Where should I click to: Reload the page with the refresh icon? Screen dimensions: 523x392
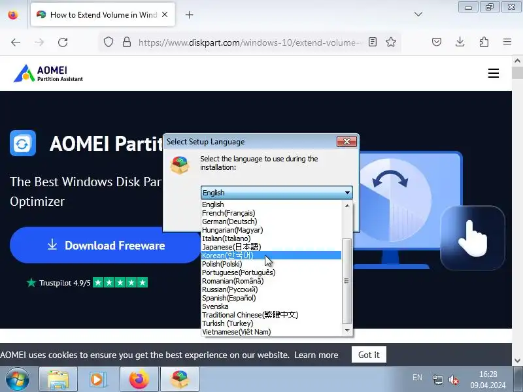click(x=63, y=42)
